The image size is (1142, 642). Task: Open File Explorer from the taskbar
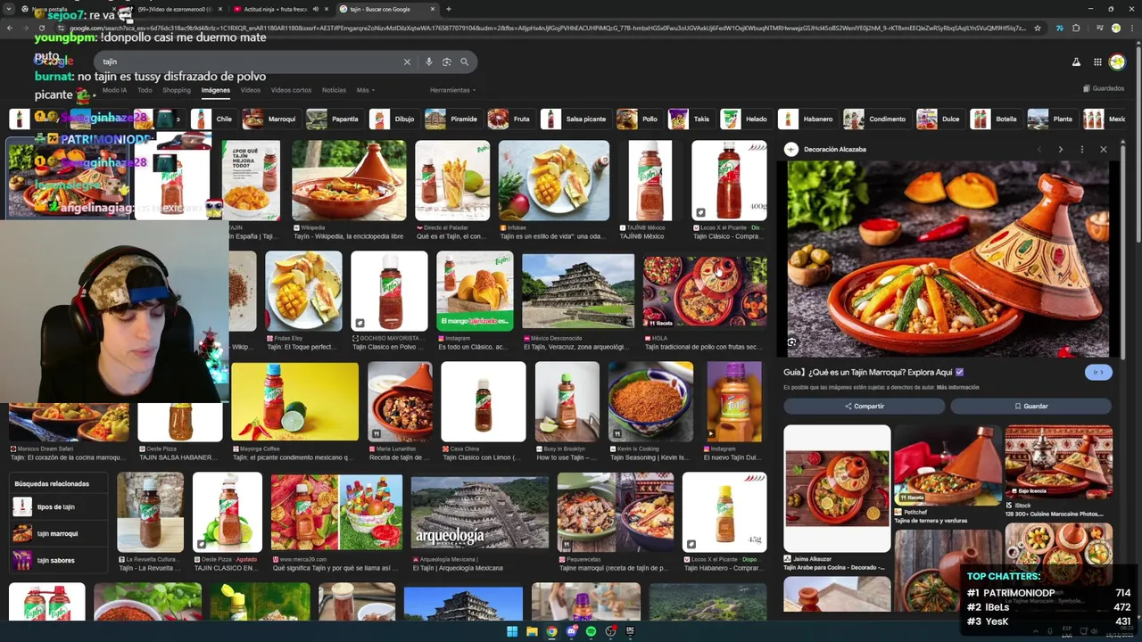tap(532, 631)
